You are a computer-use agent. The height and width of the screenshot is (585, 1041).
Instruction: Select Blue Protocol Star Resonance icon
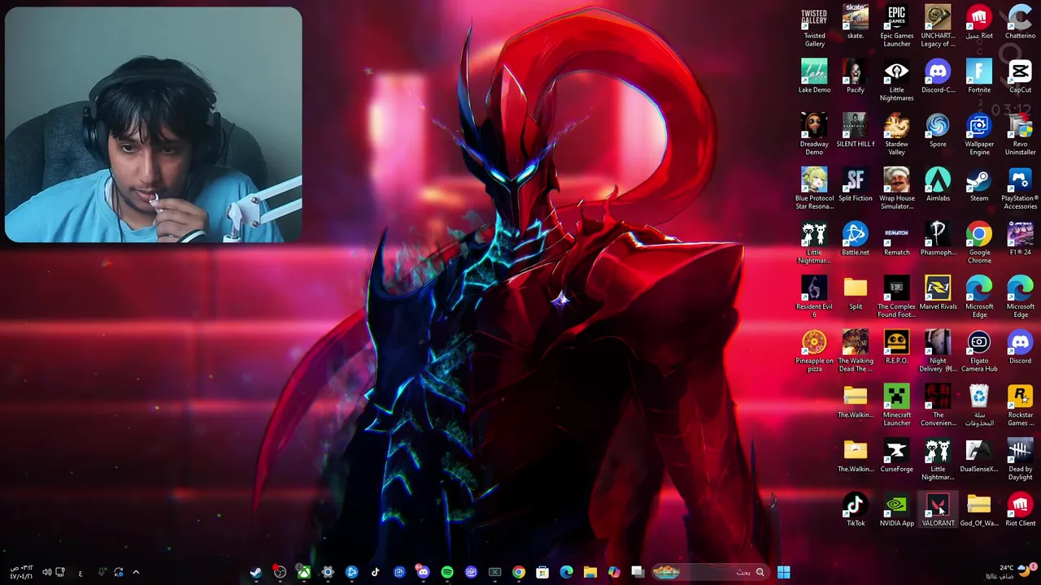tap(814, 189)
